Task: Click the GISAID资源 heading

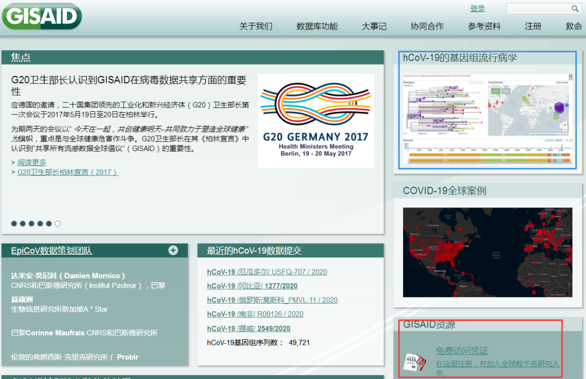Action: (x=429, y=324)
